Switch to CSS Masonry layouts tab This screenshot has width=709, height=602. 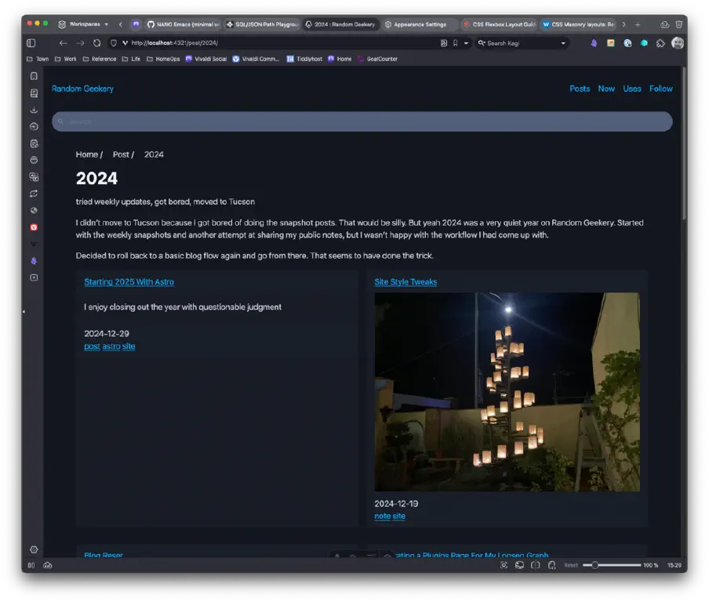578,24
